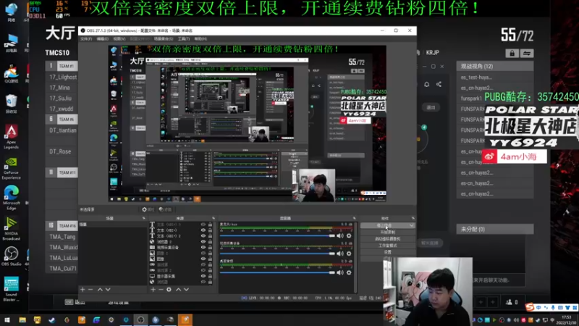Add a new scene with plus icon
579x326 pixels.
click(83, 289)
